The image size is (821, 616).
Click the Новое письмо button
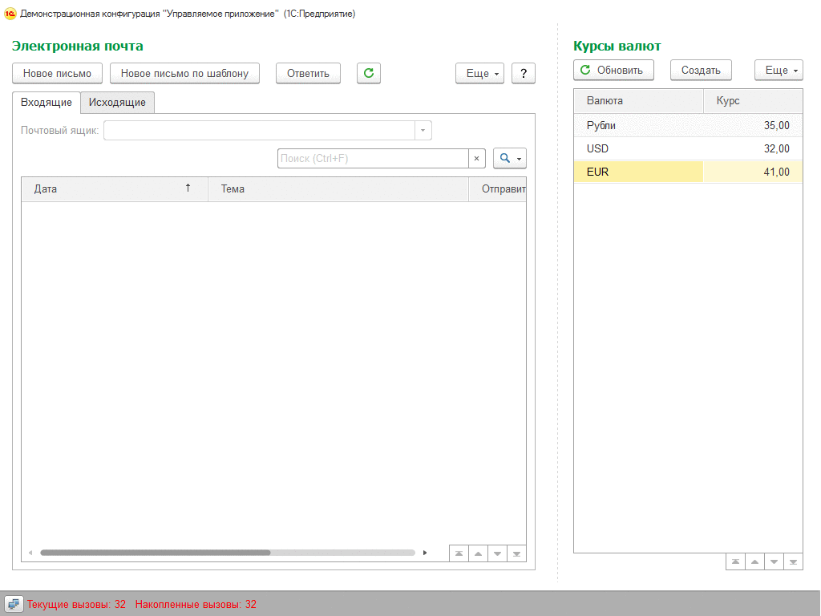(57, 73)
